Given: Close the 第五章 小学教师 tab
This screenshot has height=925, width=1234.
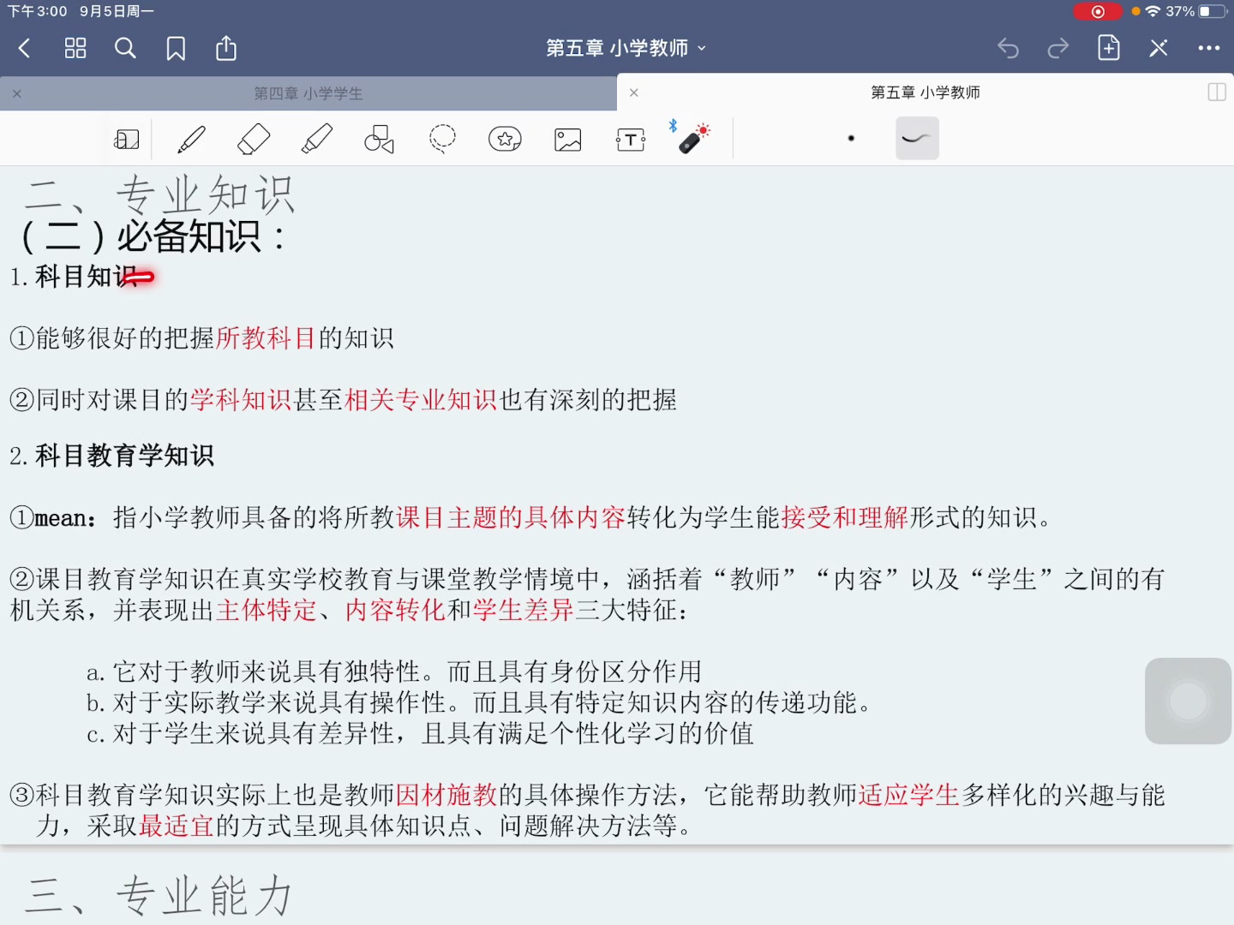Looking at the screenshot, I should click(634, 92).
